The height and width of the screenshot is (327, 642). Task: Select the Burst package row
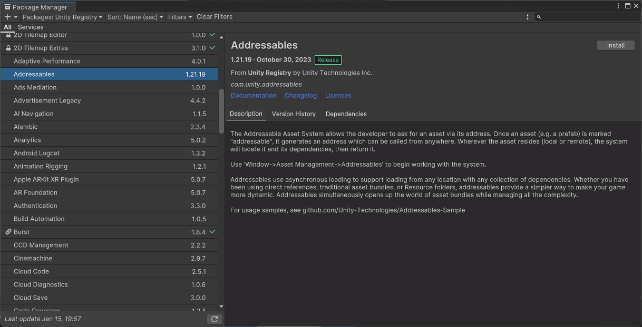[x=109, y=232]
